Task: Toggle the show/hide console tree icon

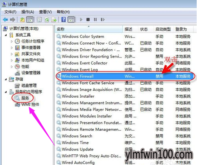Action: click(x=30, y=20)
